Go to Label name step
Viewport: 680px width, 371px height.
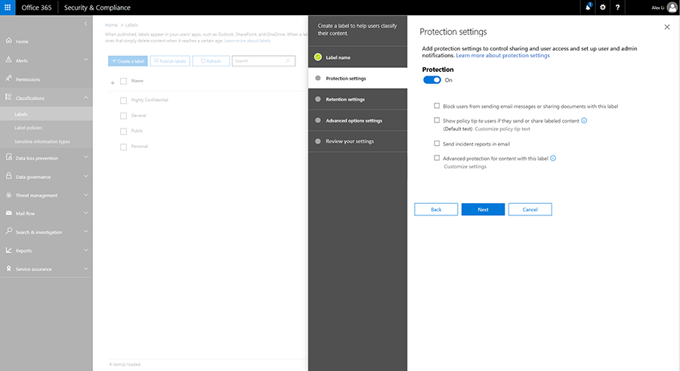coord(358,57)
